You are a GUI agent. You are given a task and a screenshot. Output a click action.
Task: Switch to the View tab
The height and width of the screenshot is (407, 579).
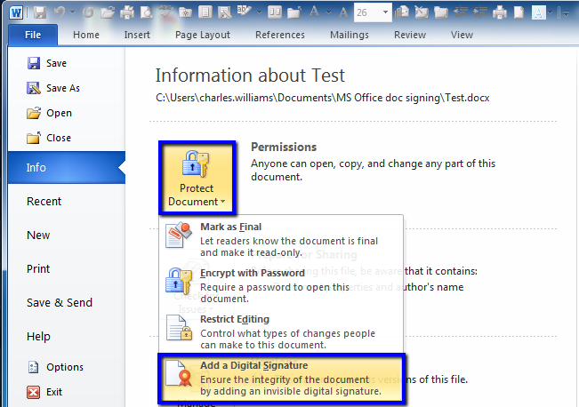pos(462,35)
